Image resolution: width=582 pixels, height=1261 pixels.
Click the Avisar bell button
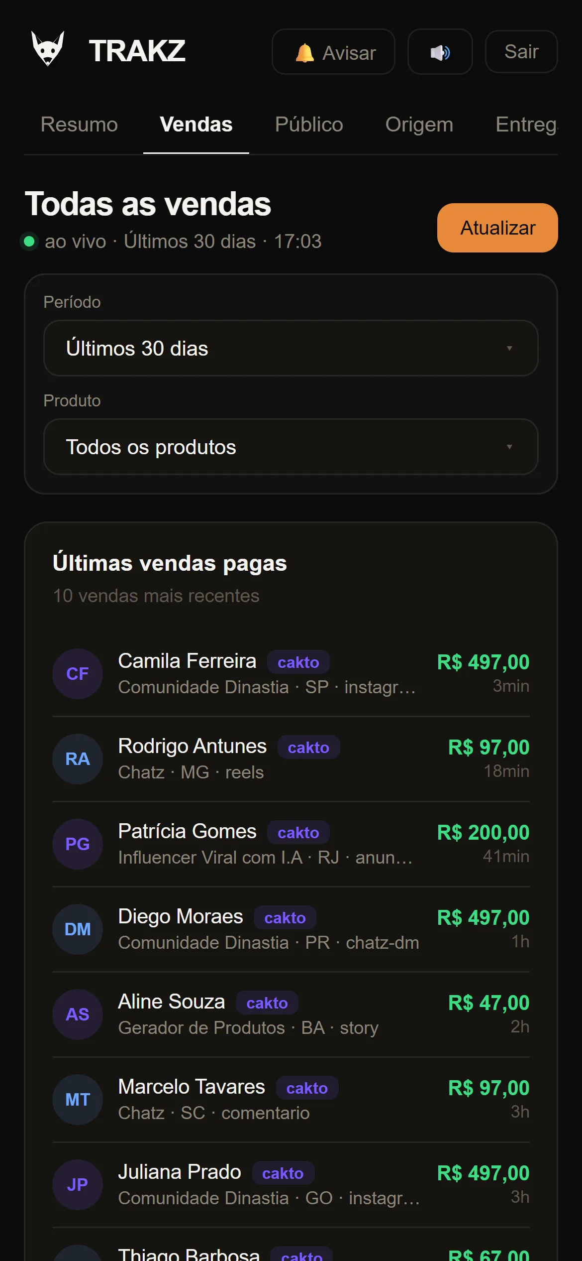tap(333, 52)
